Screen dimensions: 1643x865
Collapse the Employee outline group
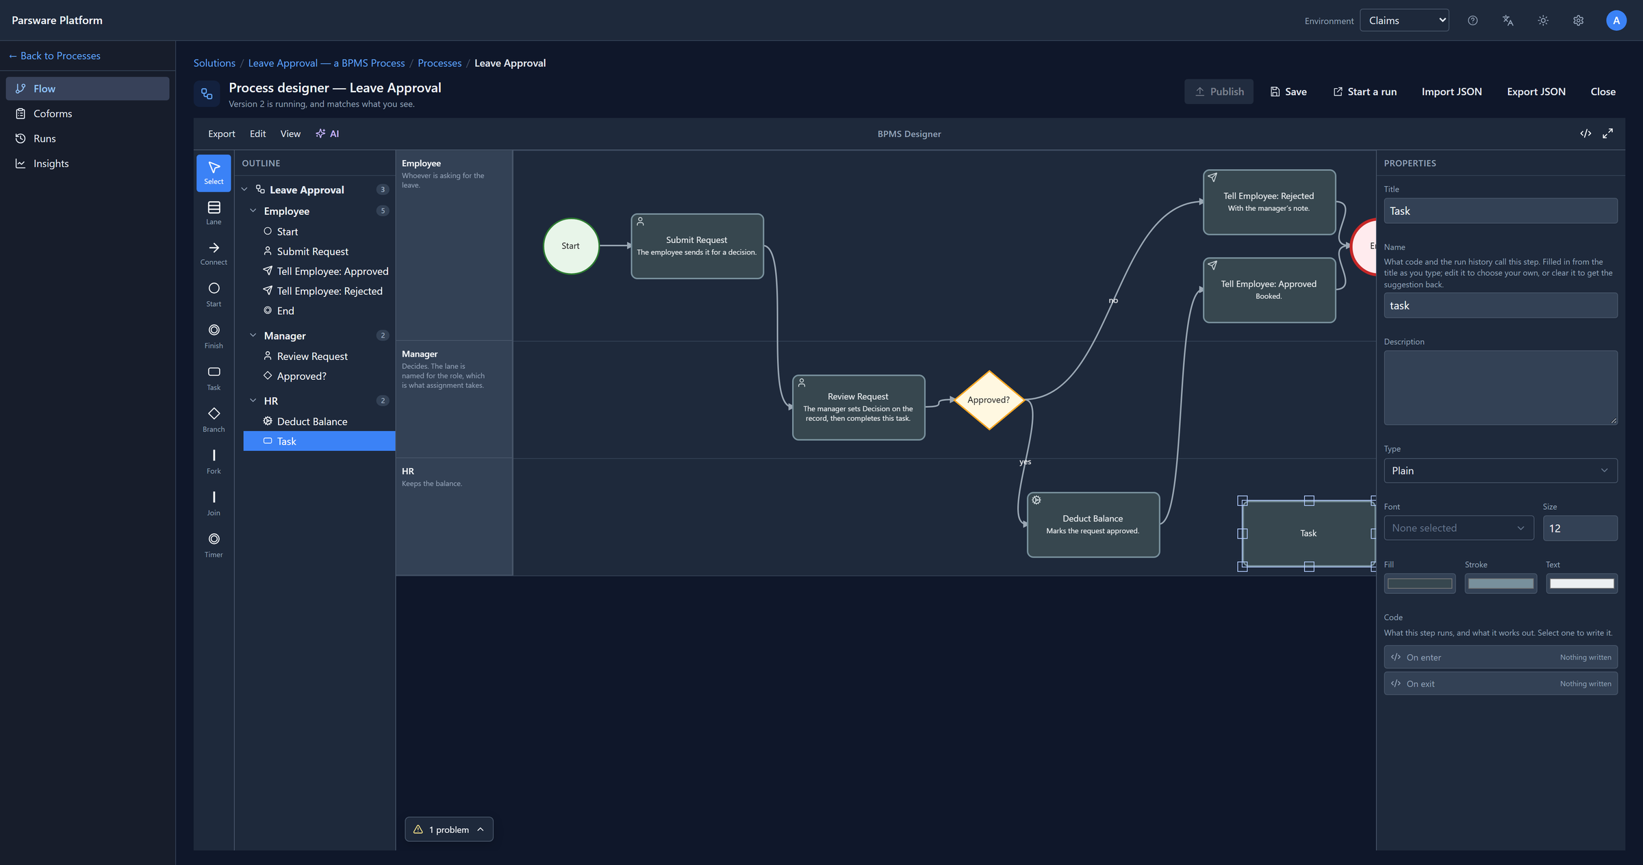click(x=253, y=211)
